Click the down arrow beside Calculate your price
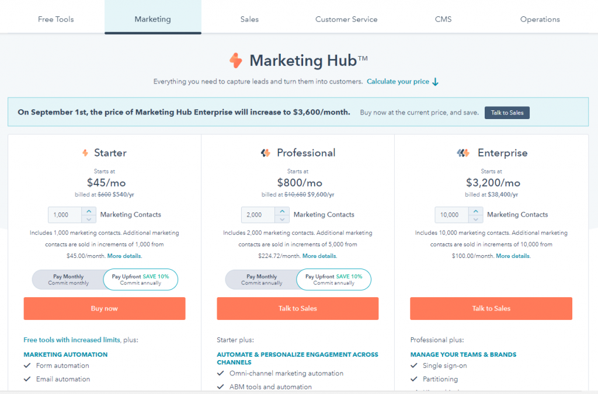This screenshot has height=394, width=598. tap(436, 82)
